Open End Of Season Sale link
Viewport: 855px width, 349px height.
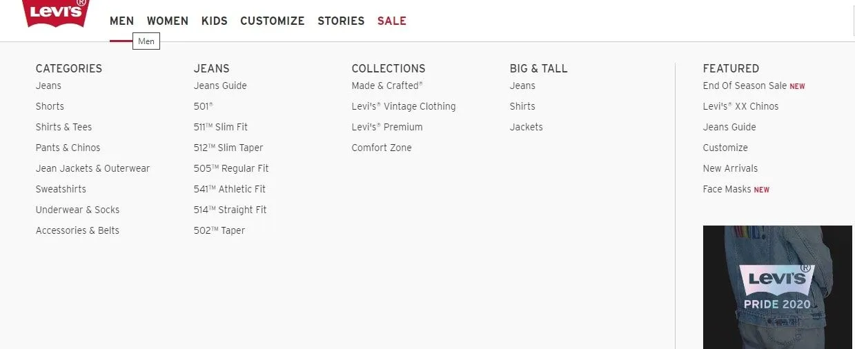coord(745,86)
